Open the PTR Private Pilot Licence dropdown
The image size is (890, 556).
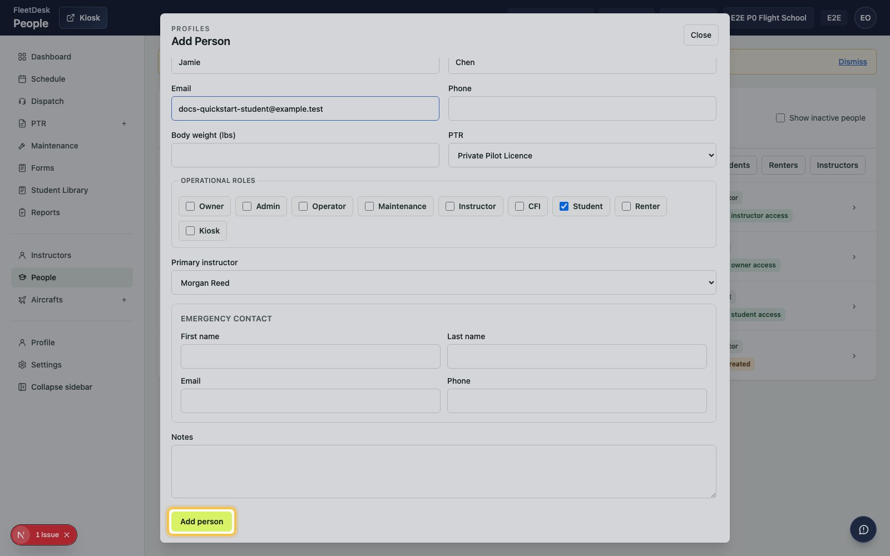coord(582,155)
